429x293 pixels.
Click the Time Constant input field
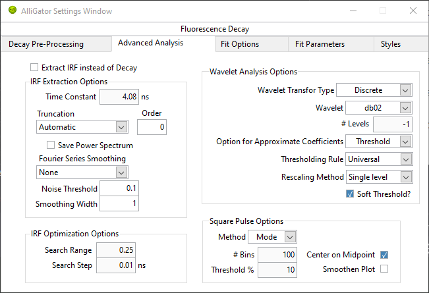tap(119, 97)
